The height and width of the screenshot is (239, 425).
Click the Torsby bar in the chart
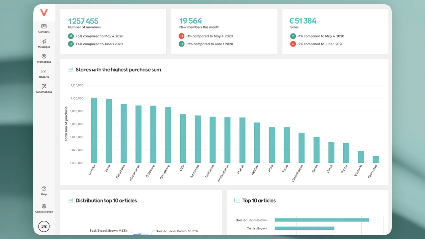click(x=346, y=153)
